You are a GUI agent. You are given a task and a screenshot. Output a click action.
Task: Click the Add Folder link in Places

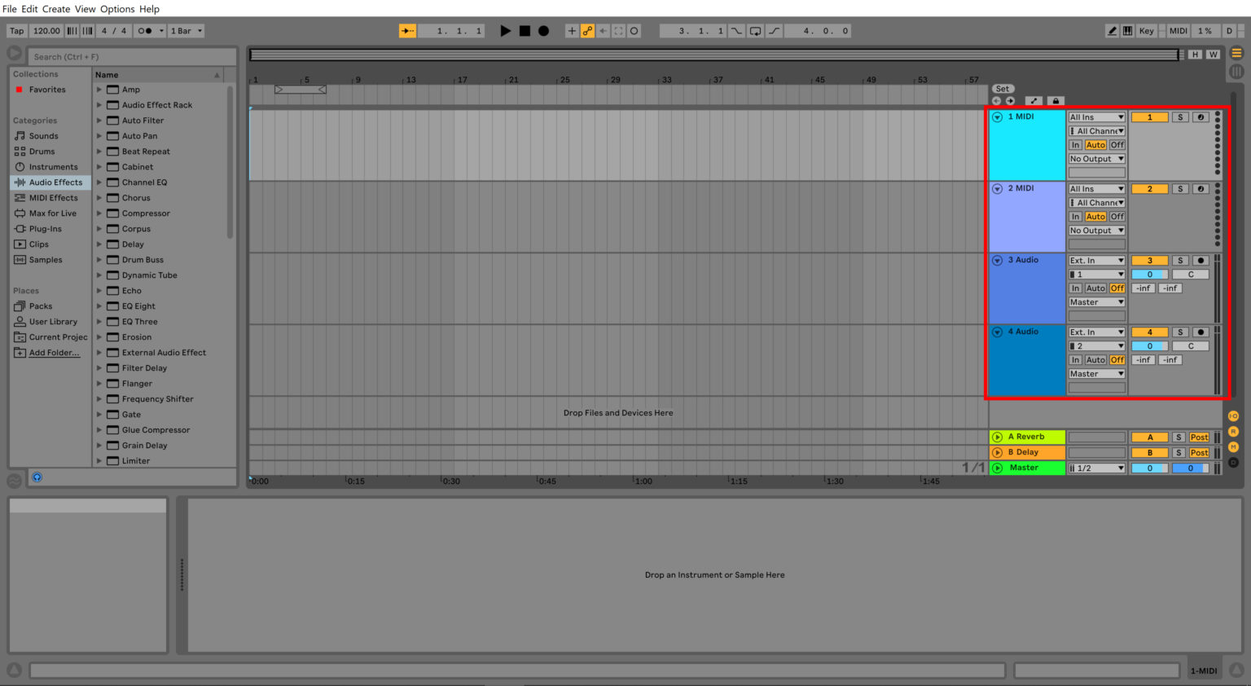pos(55,352)
